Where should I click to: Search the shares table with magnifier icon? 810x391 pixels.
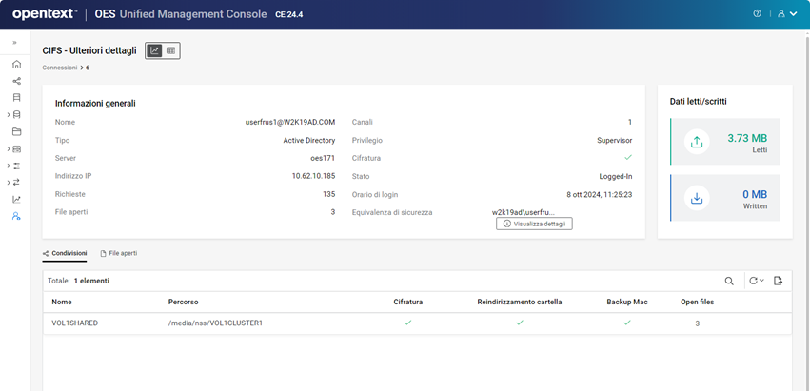729,281
